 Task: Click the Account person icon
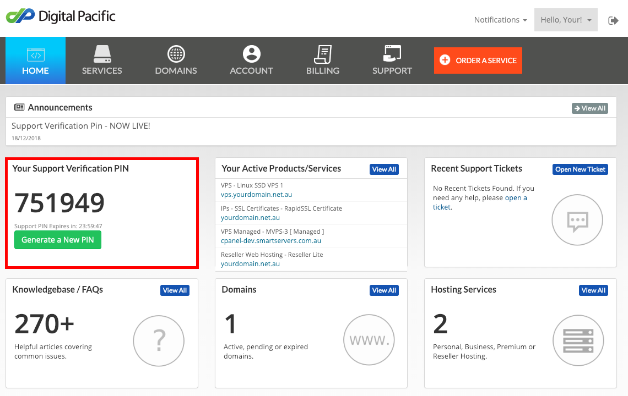click(252, 54)
